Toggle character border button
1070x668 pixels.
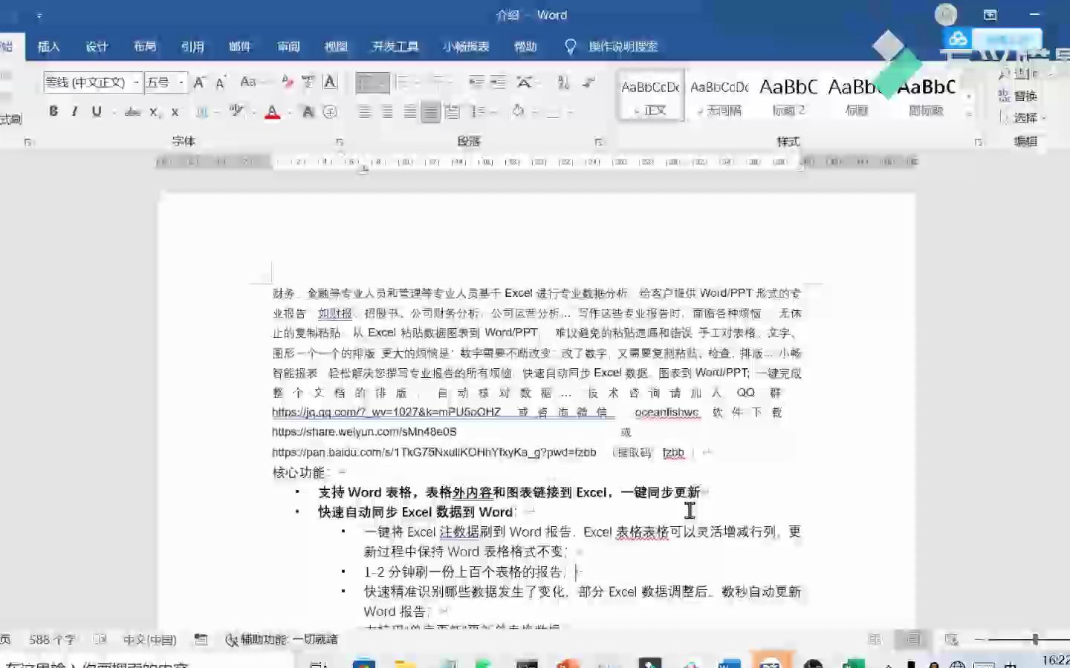tap(331, 82)
